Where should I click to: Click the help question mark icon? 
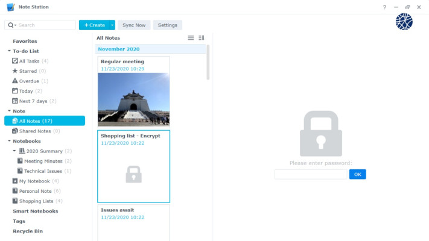point(384,7)
